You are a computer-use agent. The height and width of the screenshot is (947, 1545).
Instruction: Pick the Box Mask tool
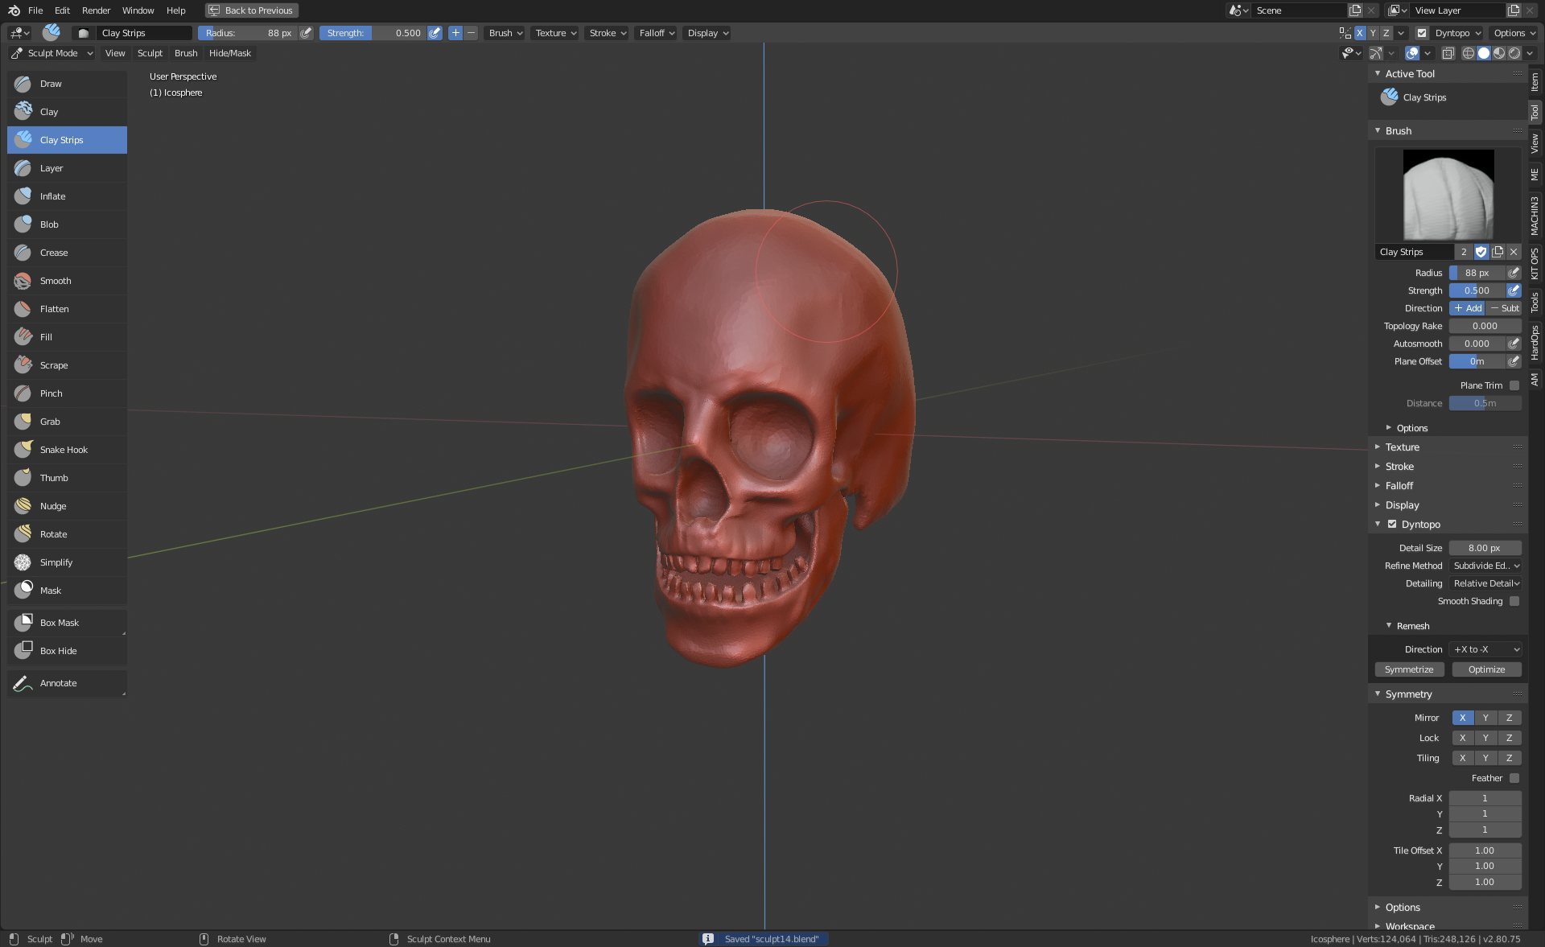coord(60,623)
